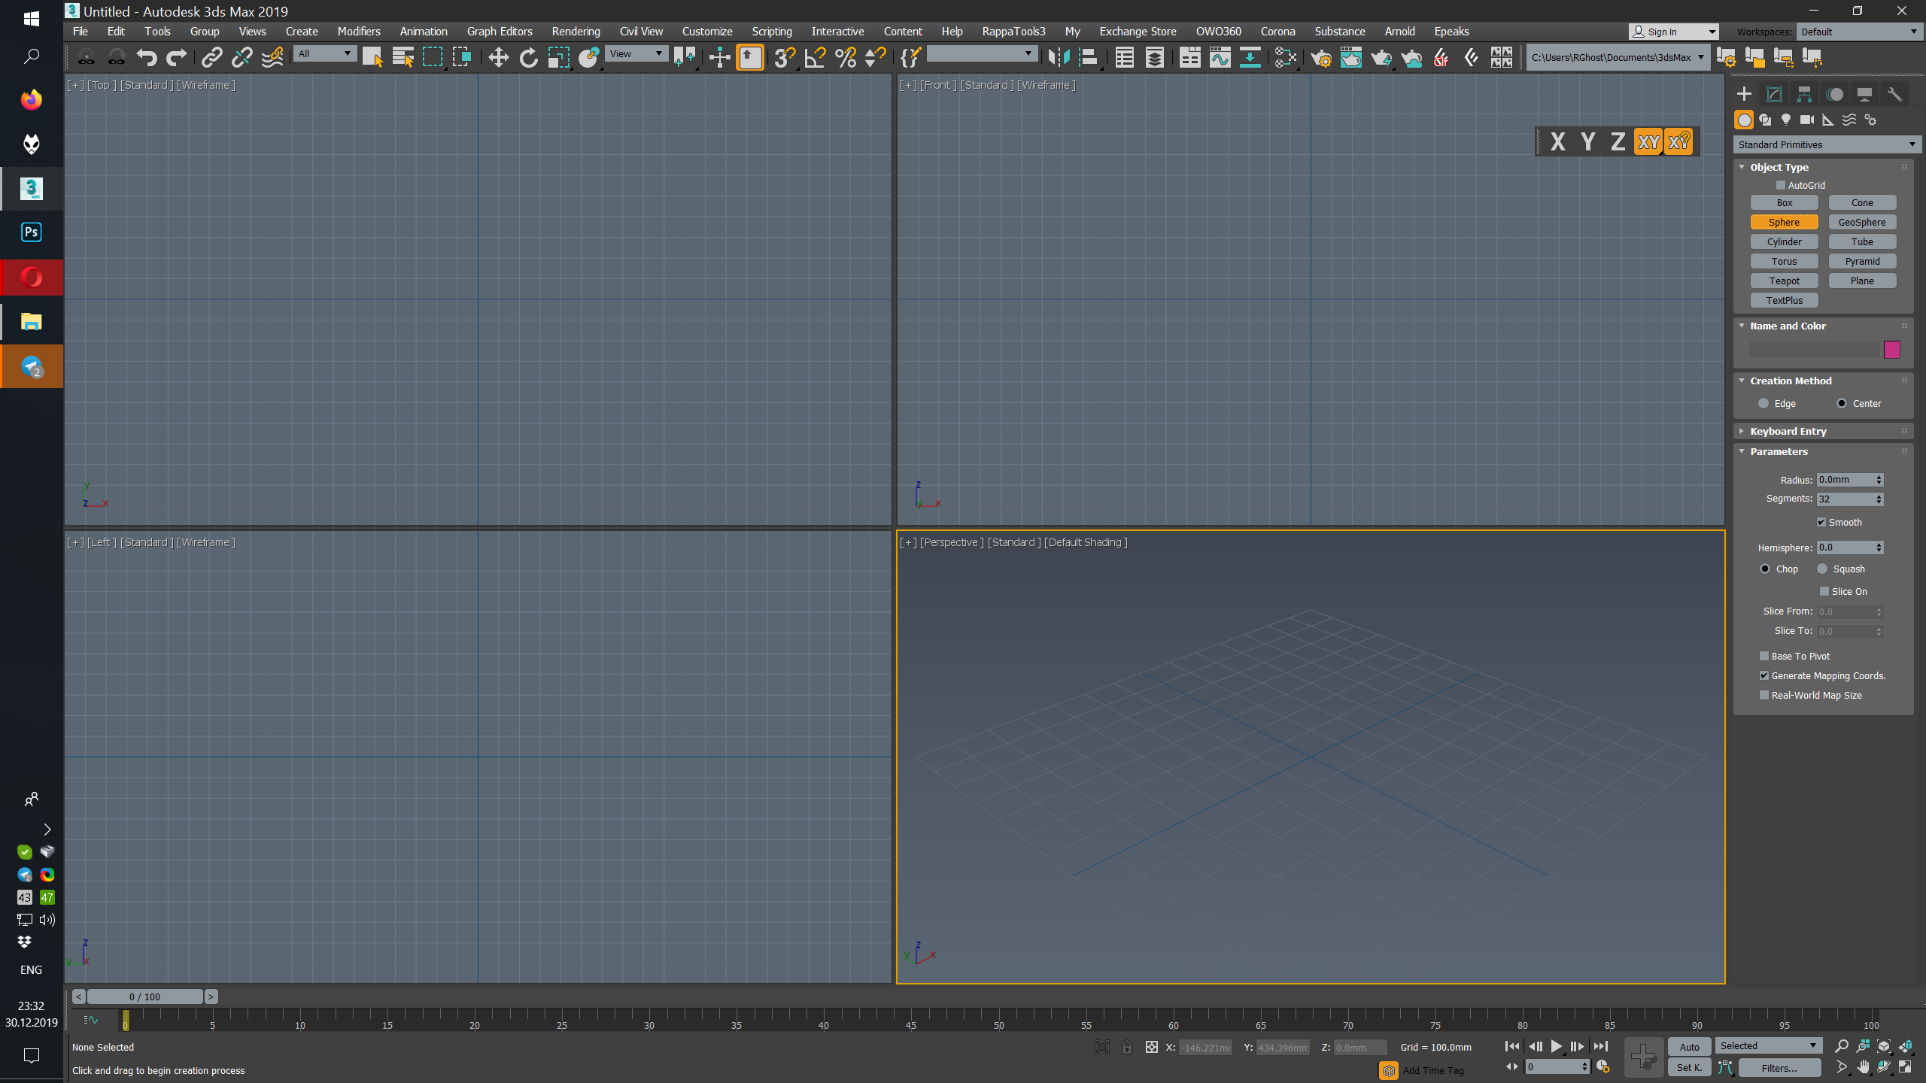Open the All selection filter dropdown

(x=324, y=53)
